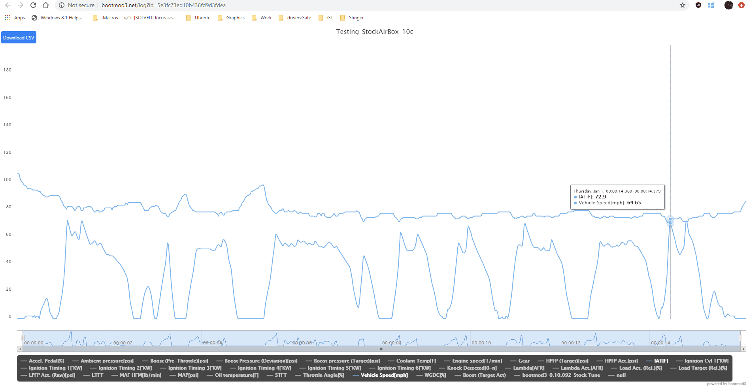Open the iMacros bookmark folder
This screenshot has width=747, height=387.
click(105, 18)
